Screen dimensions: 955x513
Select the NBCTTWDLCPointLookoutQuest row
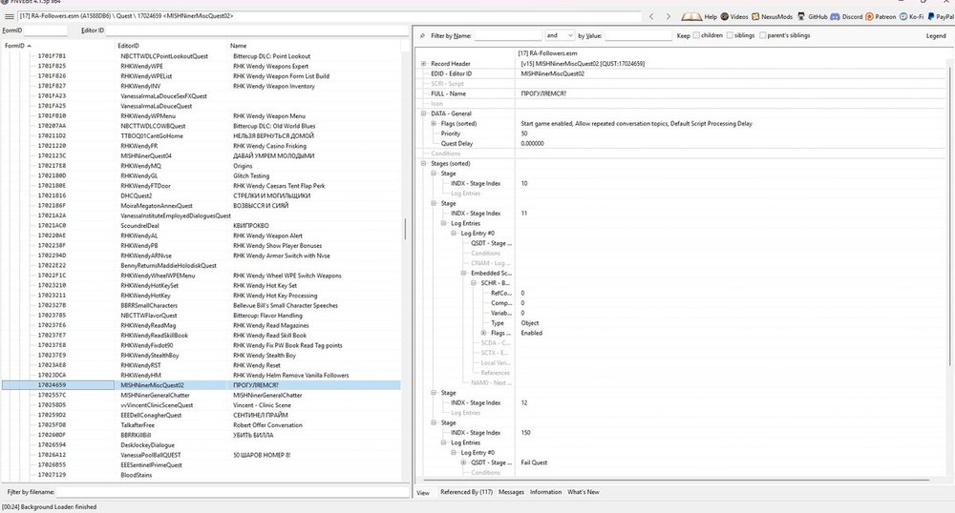click(201, 56)
